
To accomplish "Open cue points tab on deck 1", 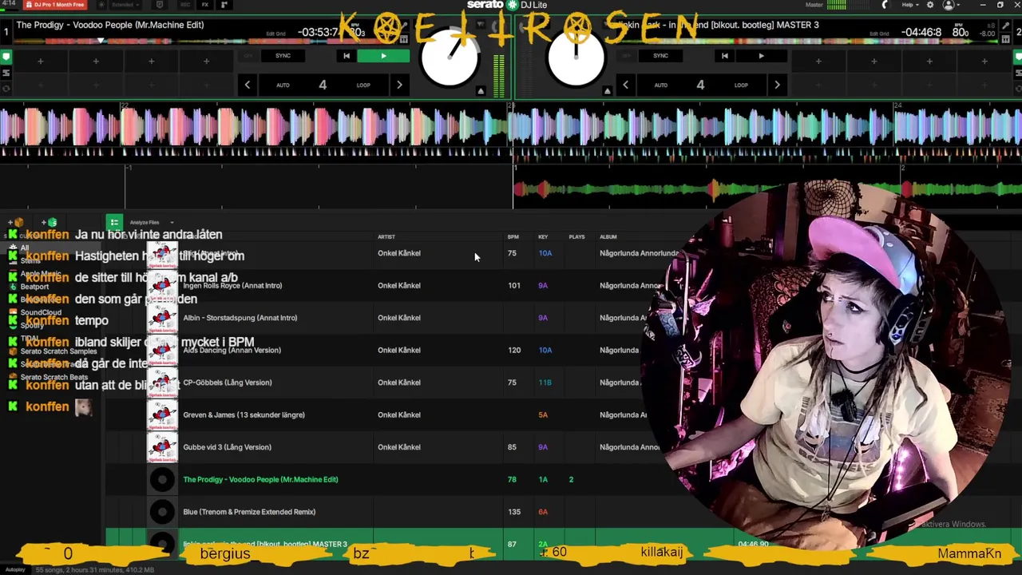I will pos(6,57).
